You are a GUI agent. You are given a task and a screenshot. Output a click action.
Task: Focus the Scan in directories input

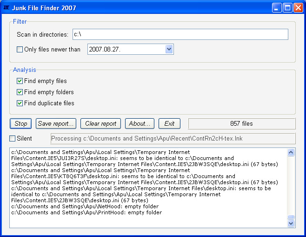[x=180, y=34]
